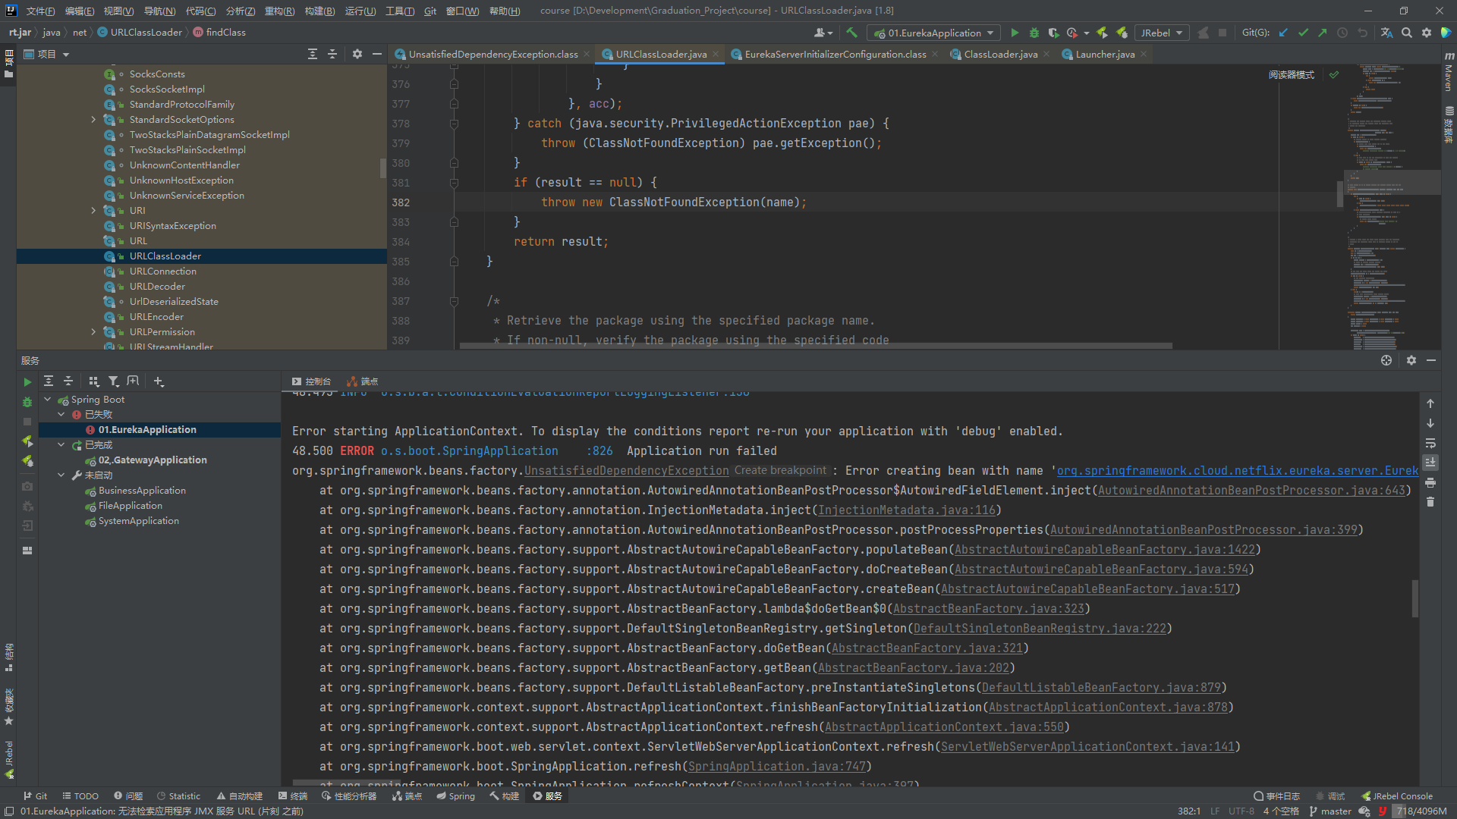Open the master Git branch widget
The width and height of the screenshot is (1457, 819).
click(x=1330, y=811)
